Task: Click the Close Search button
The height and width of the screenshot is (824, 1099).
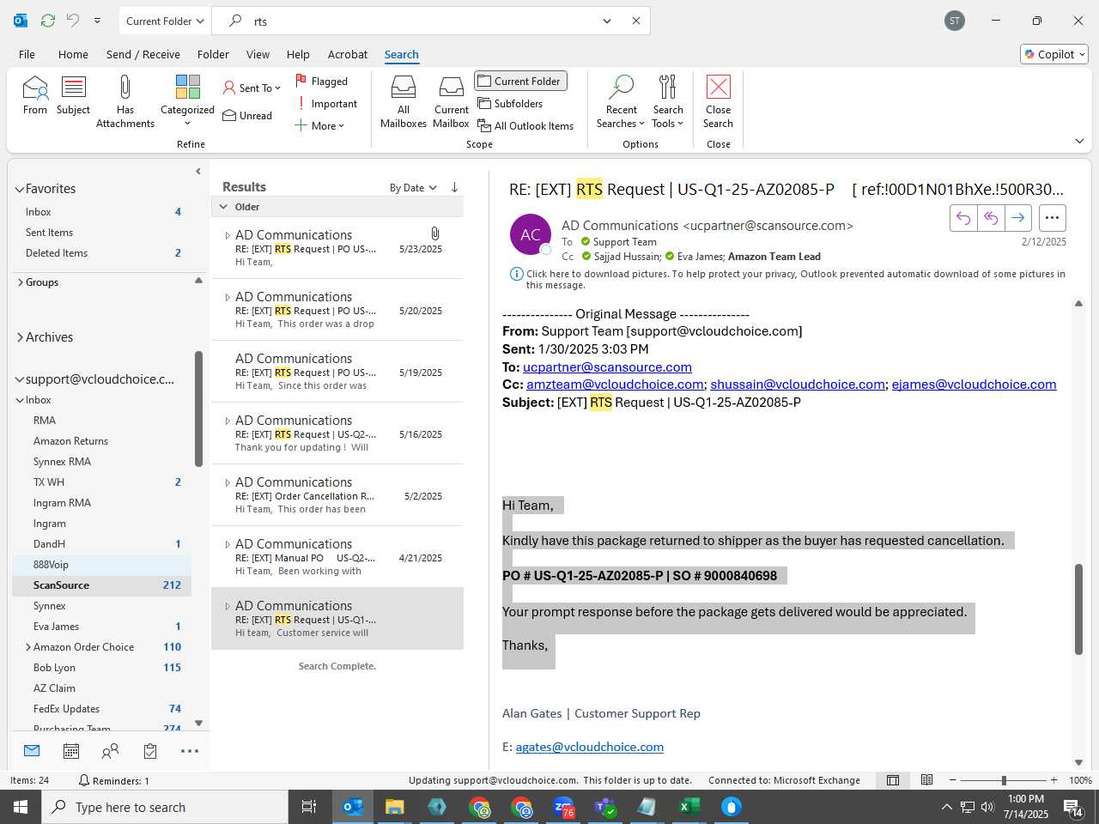Action: pyautogui.click(x=718, y=101)
